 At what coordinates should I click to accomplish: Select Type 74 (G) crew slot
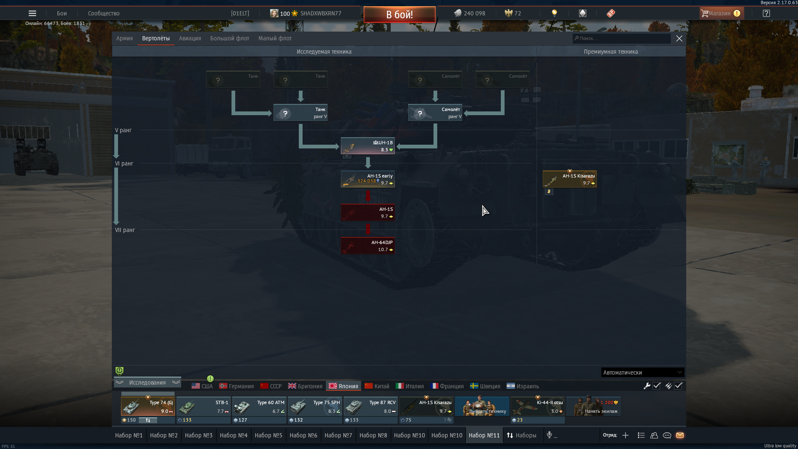148,406
